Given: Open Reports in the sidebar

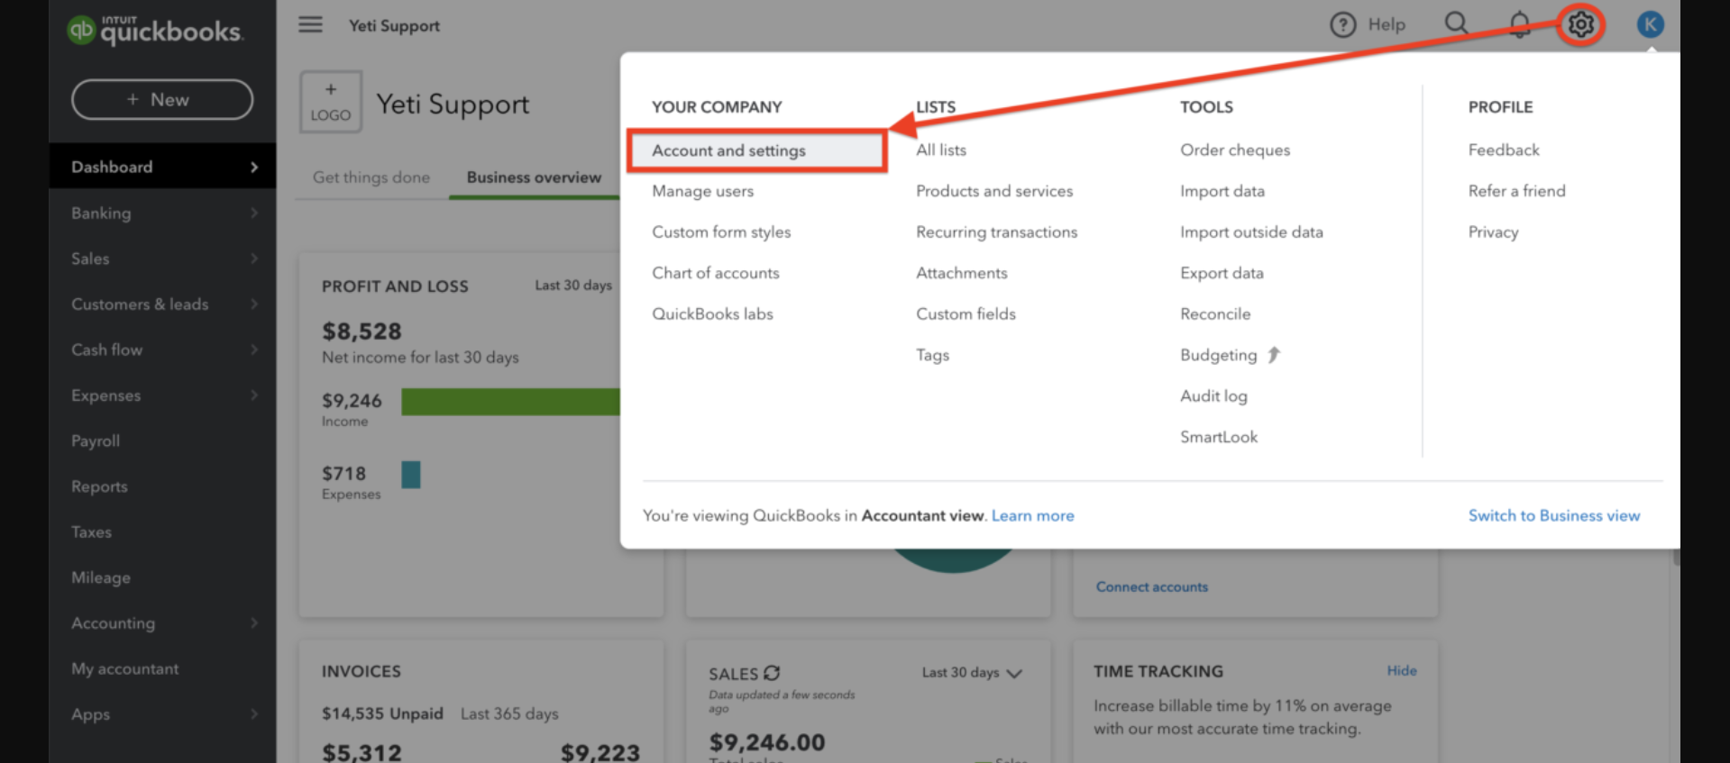Looking at the screenshot, I should 99,486.
